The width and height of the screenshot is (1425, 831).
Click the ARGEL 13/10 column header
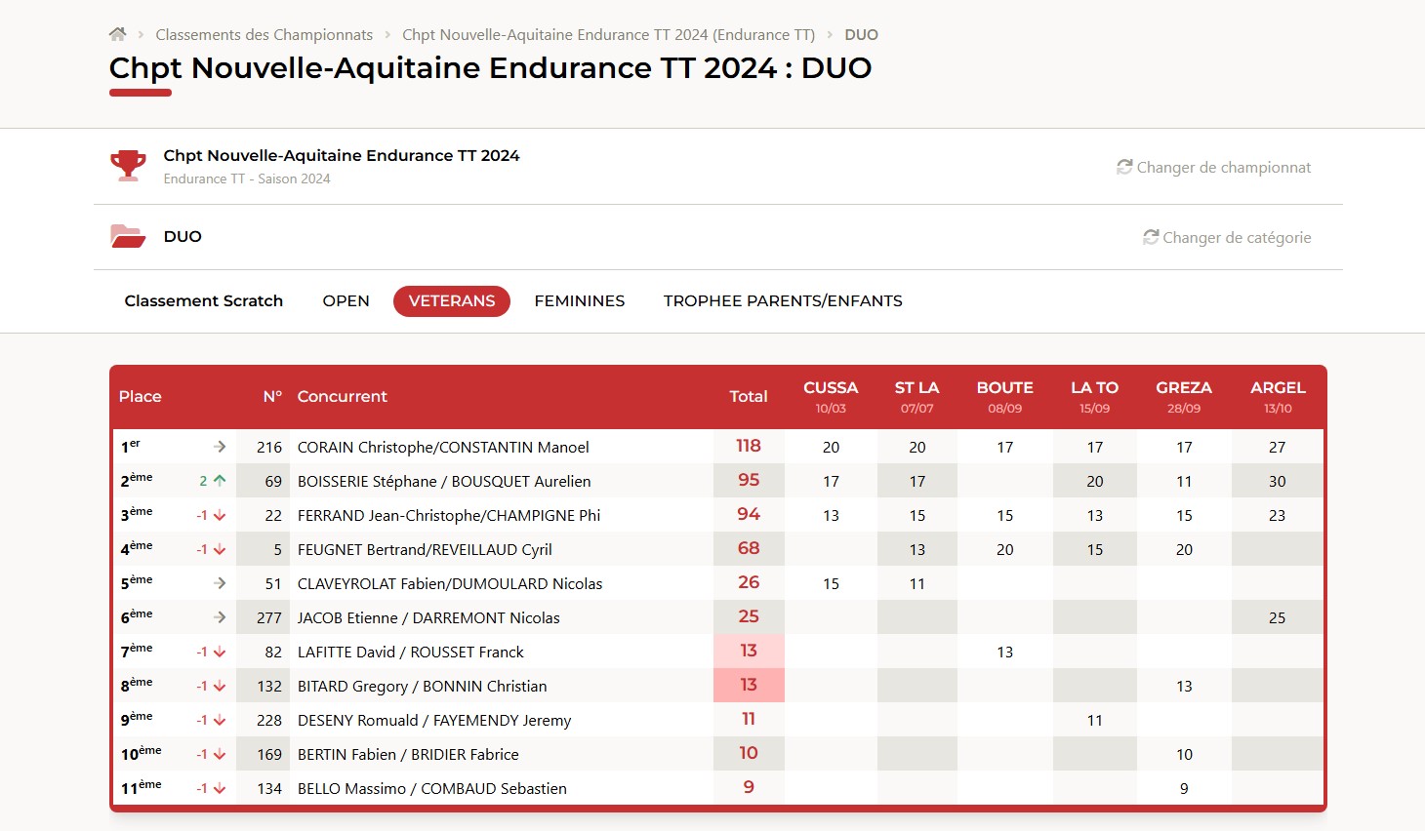click(x=1278, y=396)
